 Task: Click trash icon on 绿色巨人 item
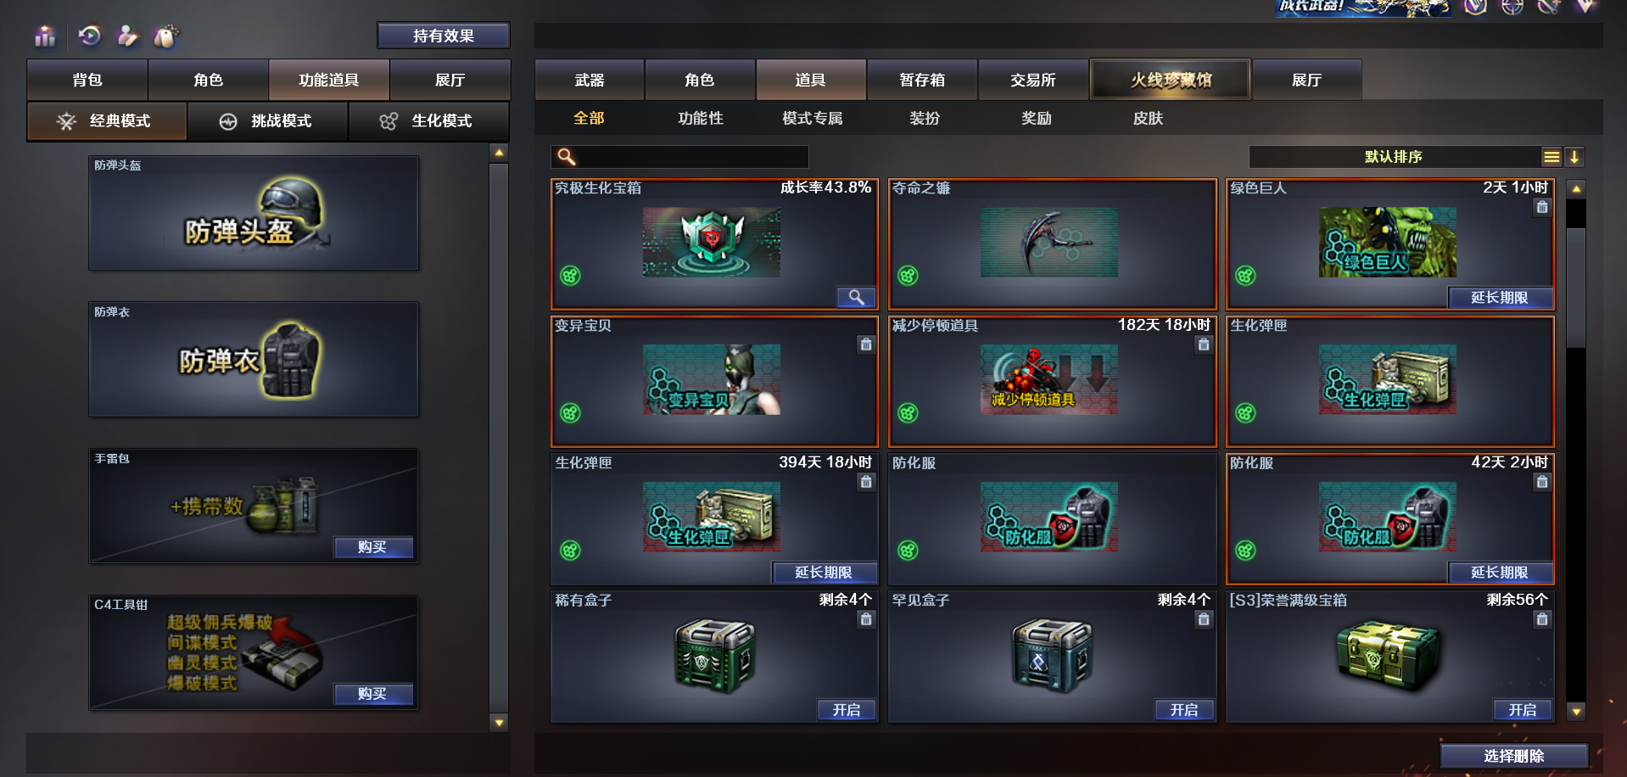pyautogui.click(x=1542, y=207)
